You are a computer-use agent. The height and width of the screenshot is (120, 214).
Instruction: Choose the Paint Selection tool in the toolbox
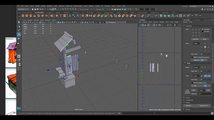click(x=19, y=30)
